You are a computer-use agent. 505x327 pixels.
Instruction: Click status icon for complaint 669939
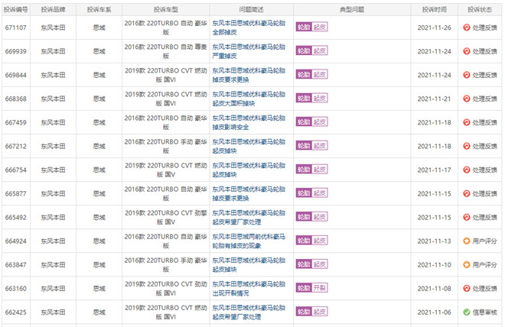tap(466, 51)
